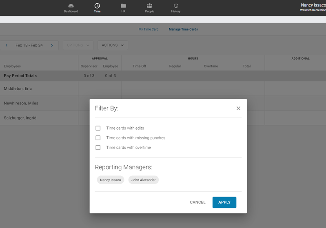Choose John Alexander reporting manager chip

pyautogui.click(x=143, y=180)
